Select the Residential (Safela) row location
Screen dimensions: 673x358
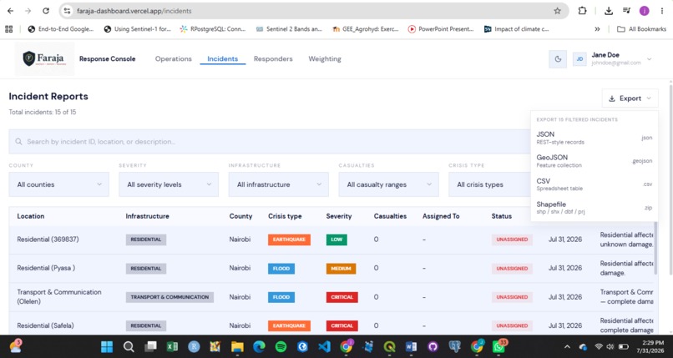pos(45,325)
